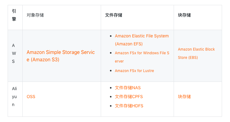
Task: Click the 文件存储NAS link
Action: pyautogui.click(x=128, y=88)
